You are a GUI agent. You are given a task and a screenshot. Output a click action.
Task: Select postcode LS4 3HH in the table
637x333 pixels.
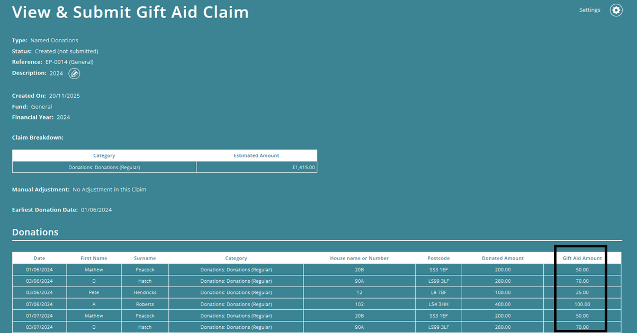coord(438,304)
